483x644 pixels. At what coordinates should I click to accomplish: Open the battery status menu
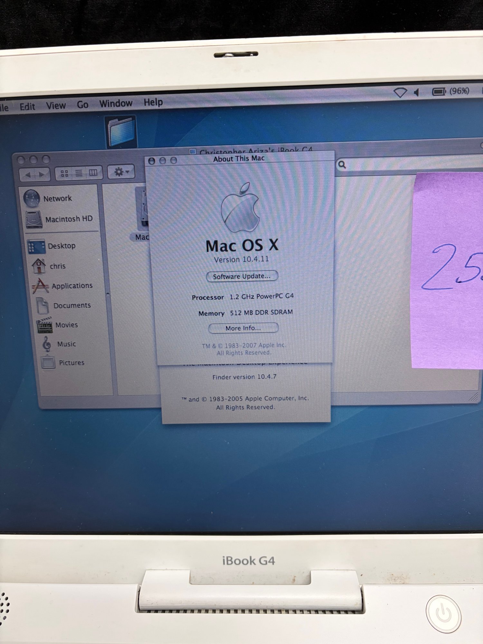[x=438, y=92]
